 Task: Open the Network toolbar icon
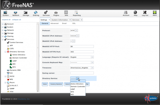pos(15,13)
